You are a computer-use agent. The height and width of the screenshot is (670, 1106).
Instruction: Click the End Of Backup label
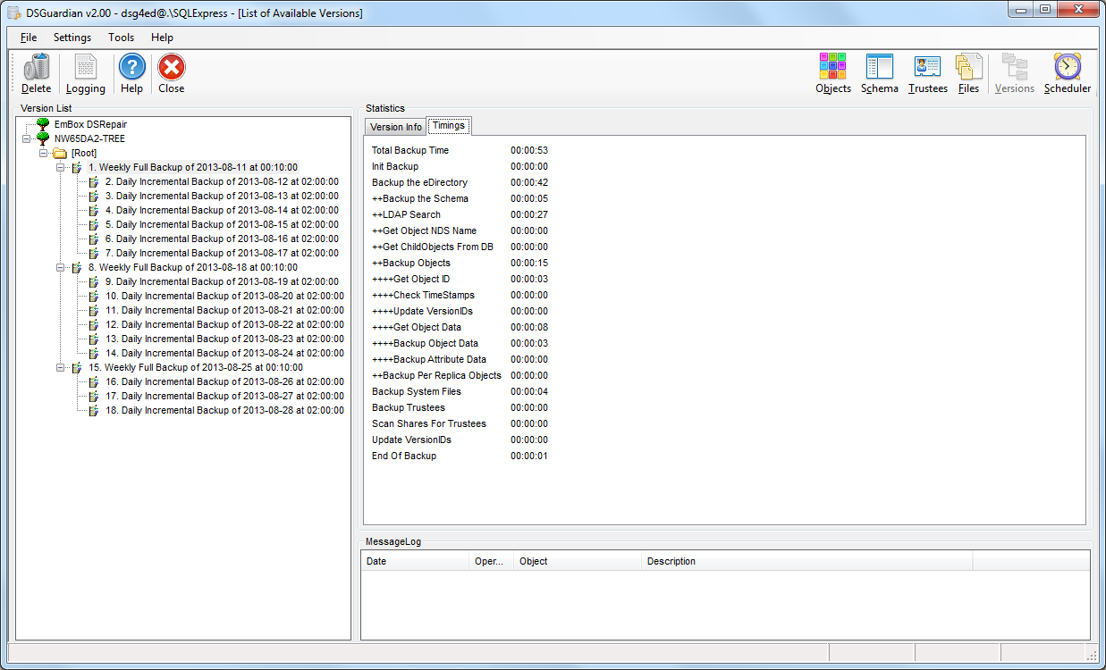(404, 456)
